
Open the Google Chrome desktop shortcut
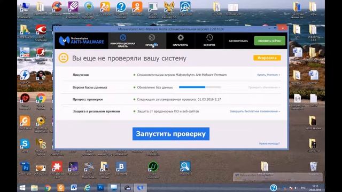41,101
